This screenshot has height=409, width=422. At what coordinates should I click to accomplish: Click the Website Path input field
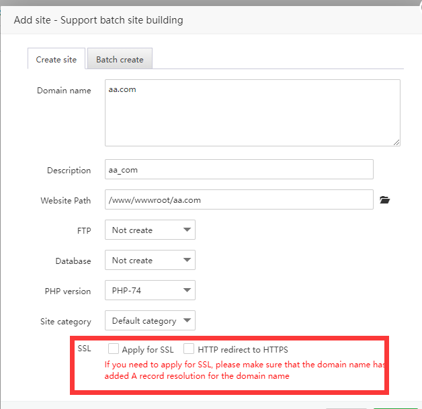tap(239, 200)
